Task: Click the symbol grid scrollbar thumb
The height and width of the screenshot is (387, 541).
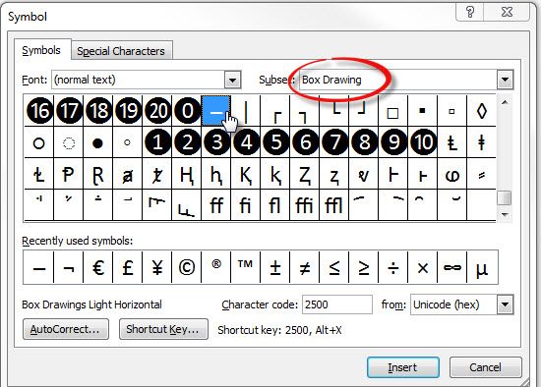Action: point(505,198)
